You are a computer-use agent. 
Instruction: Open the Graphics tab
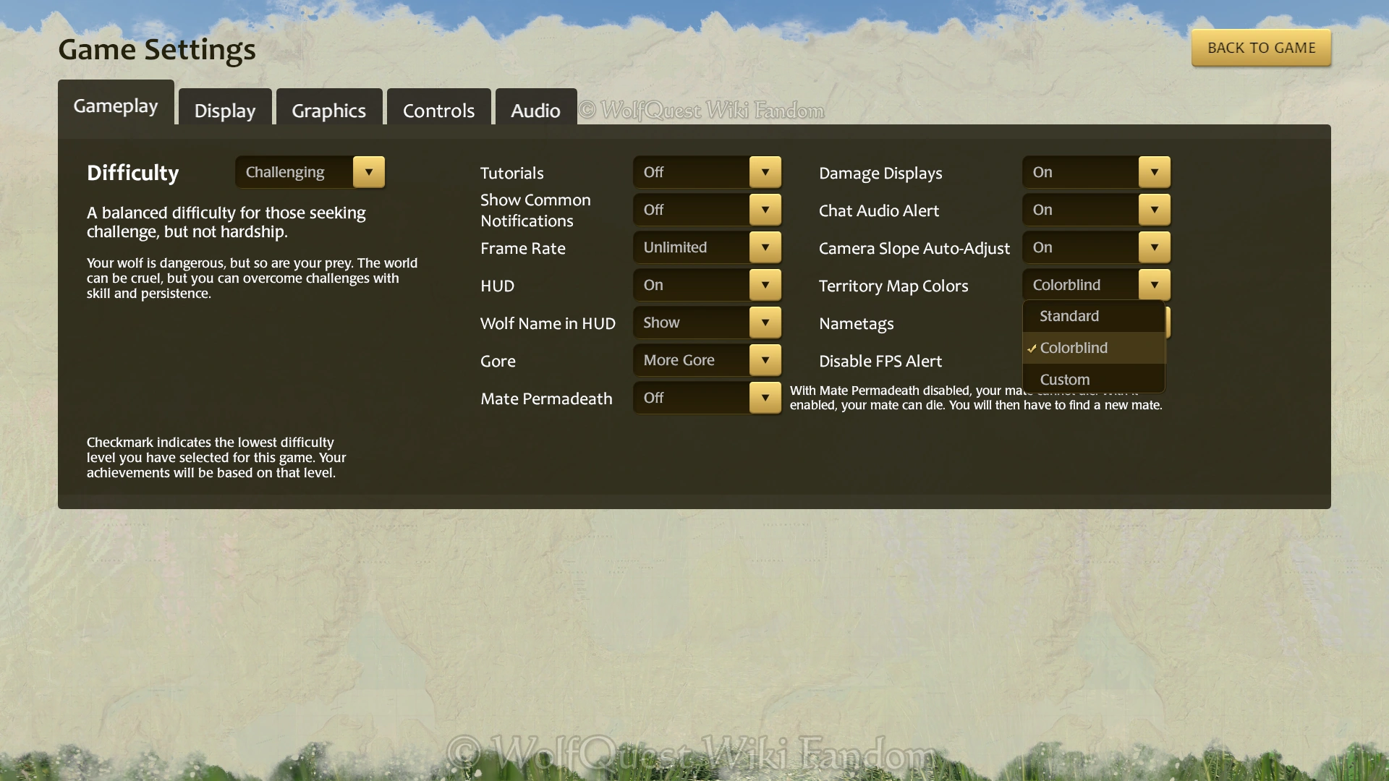329,110
